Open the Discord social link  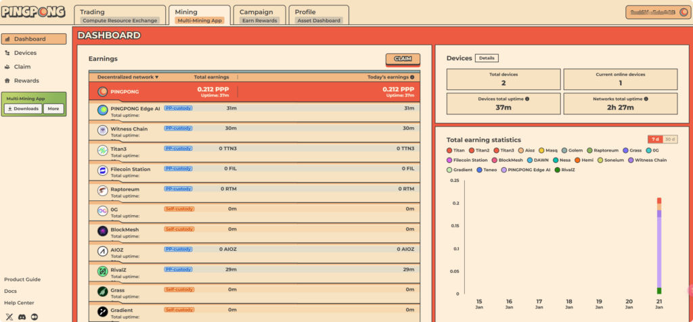(x=22, y=317)
